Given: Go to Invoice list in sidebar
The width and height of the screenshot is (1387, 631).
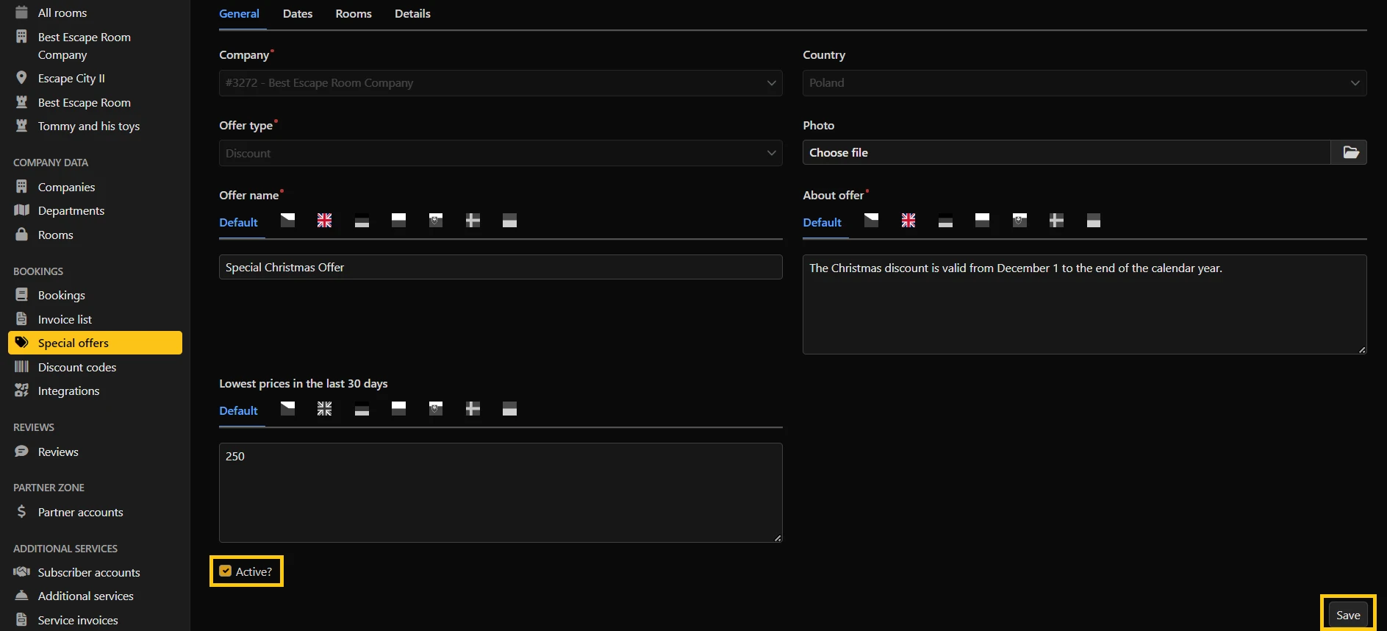Looking at the screenshot, I should [x=65, y=319].
